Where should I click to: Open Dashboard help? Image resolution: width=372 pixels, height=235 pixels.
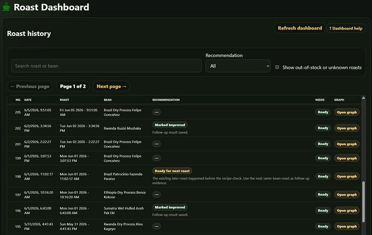tap(346, 29)
